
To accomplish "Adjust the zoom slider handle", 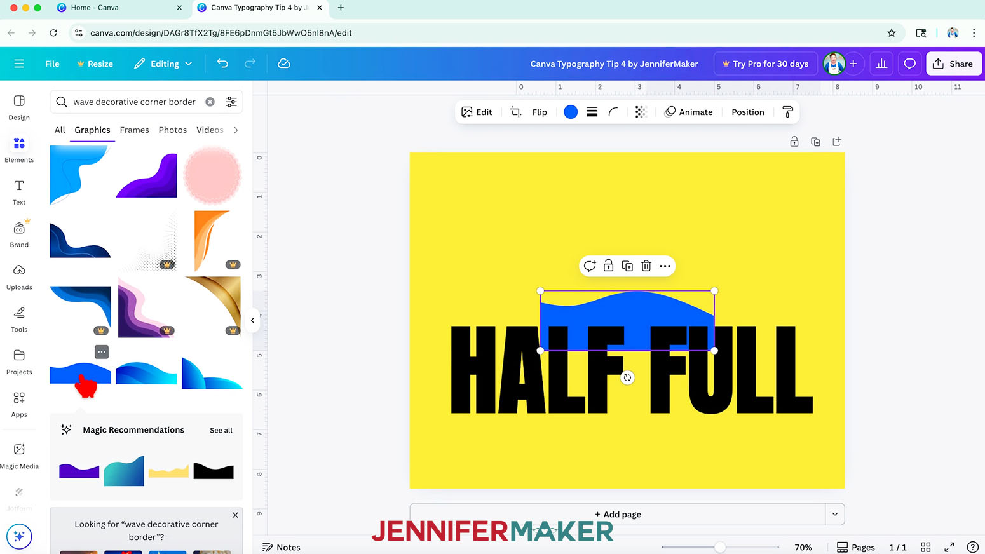I will (719, 547).
